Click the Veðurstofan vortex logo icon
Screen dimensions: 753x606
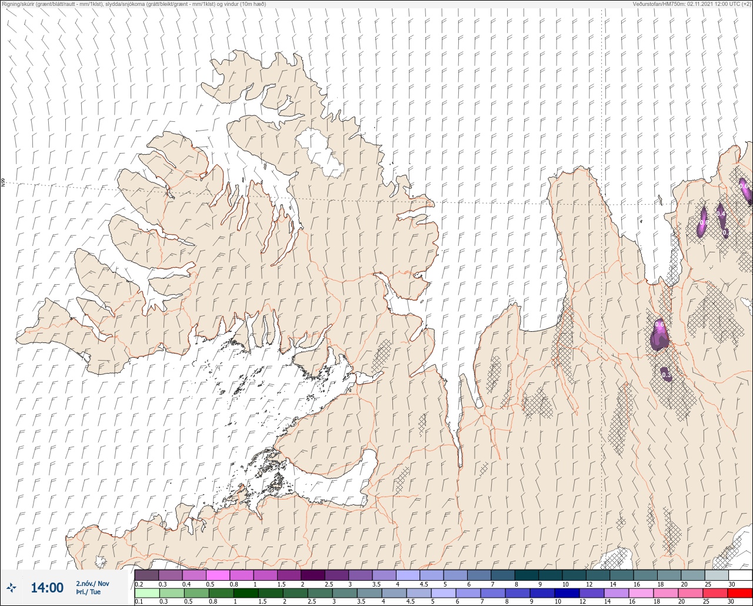[11, 587]
